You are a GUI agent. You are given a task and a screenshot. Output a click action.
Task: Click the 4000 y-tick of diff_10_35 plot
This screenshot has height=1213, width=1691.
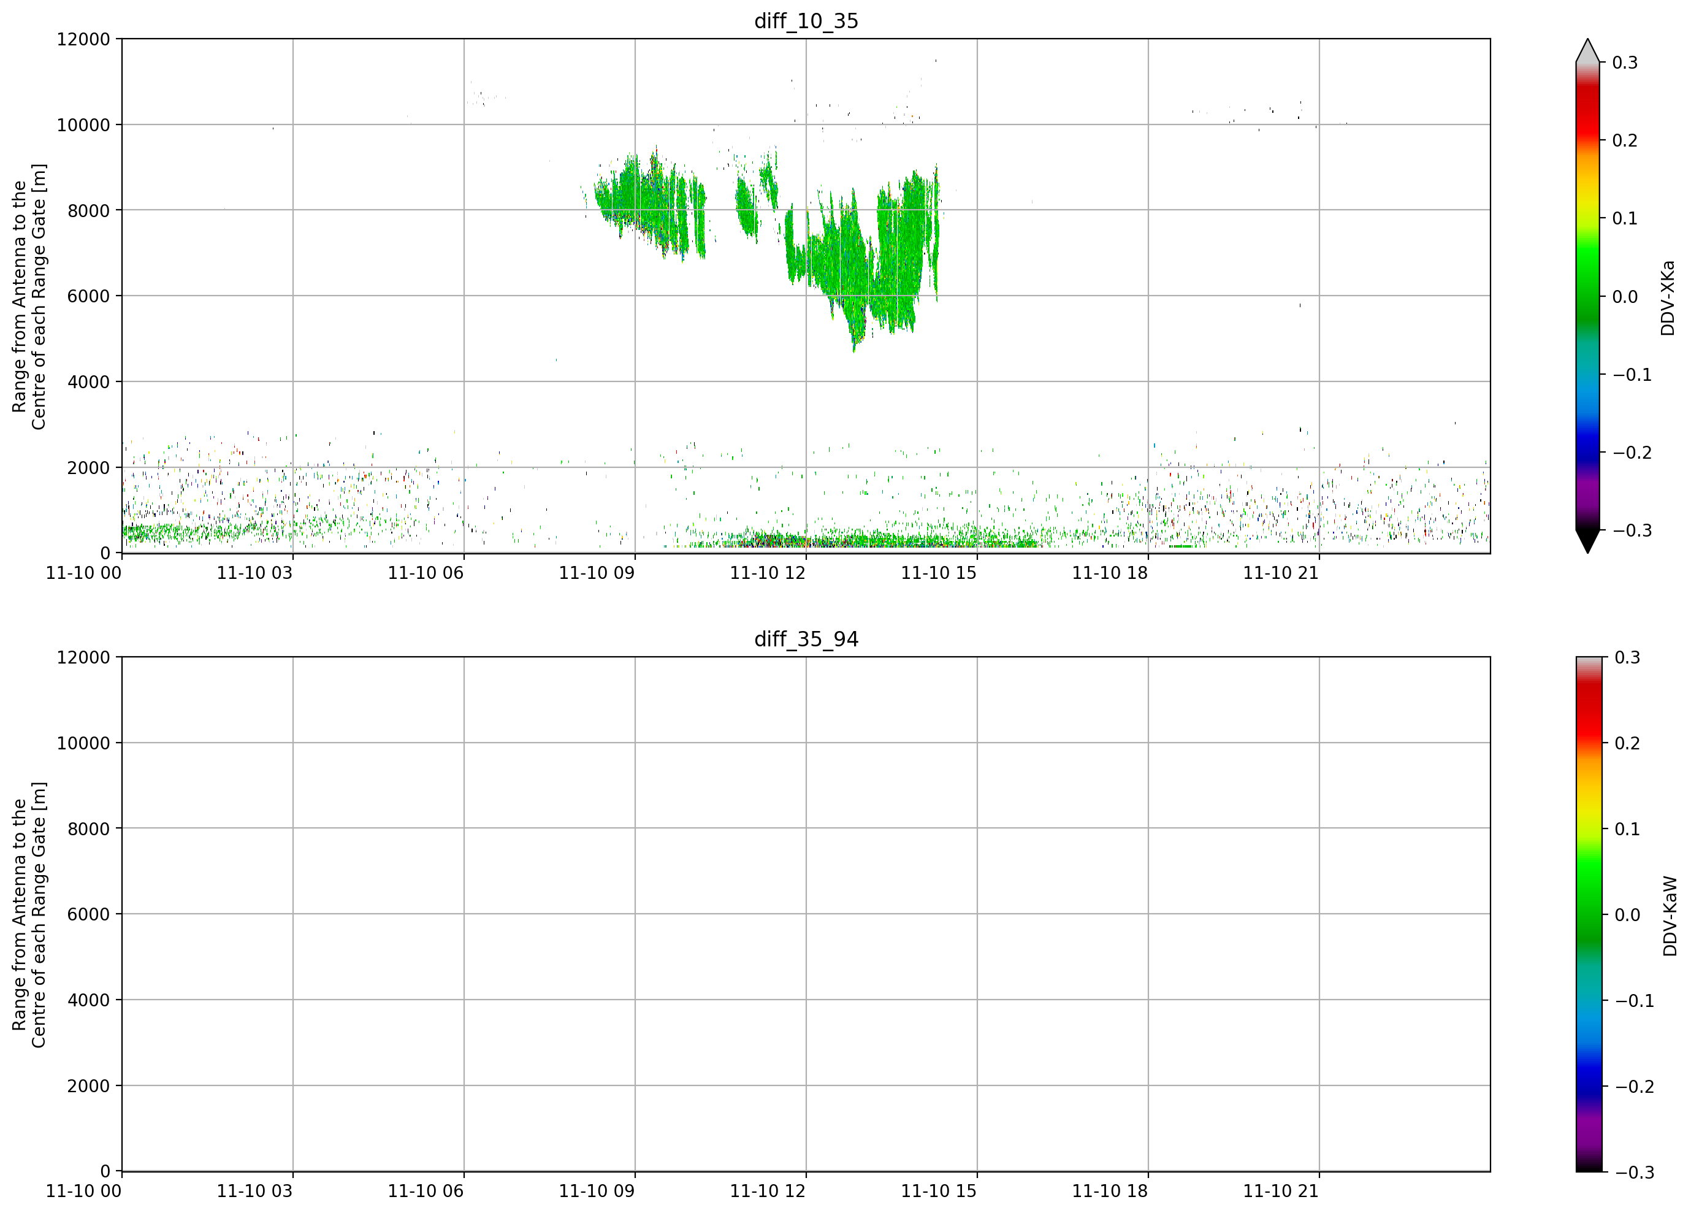tap(89, 381)
